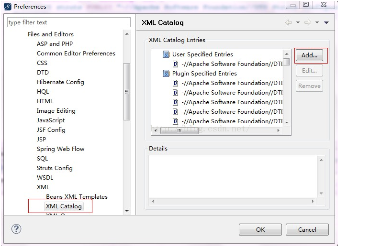
Task: Select WSDL preference page
Action: tap(45, 177)
